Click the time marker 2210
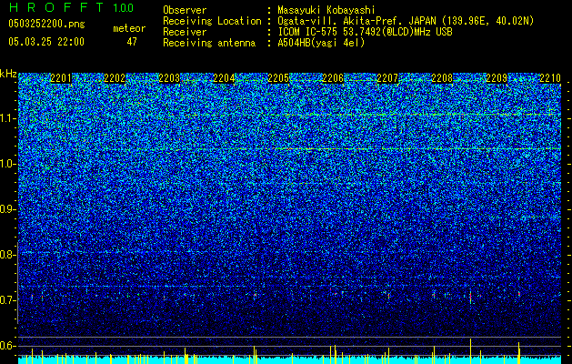The image size is (572, 364). pos(550,78)
